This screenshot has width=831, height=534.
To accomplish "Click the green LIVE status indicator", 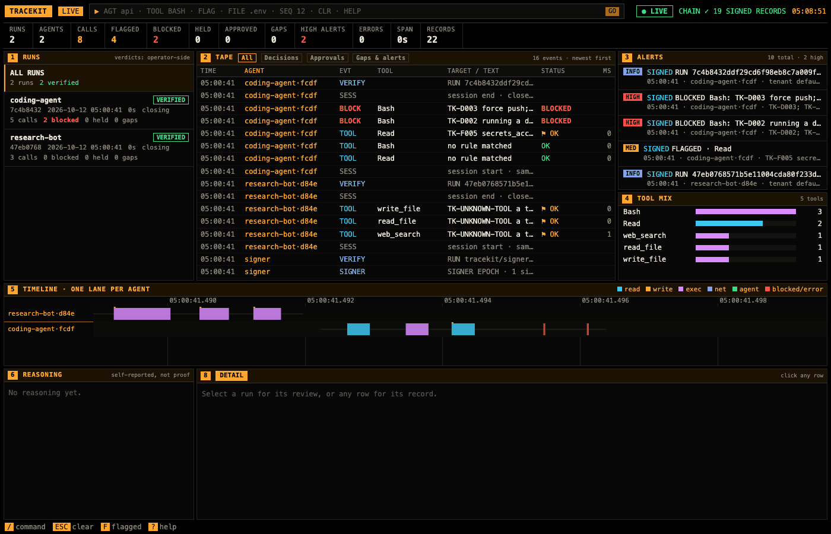I will [x=655, y=11].
